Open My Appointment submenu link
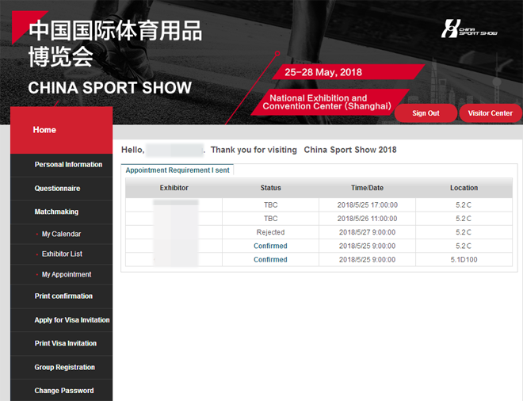Image resolution: width=523 pixels, height=401 pixels. (x=66, y=275)
